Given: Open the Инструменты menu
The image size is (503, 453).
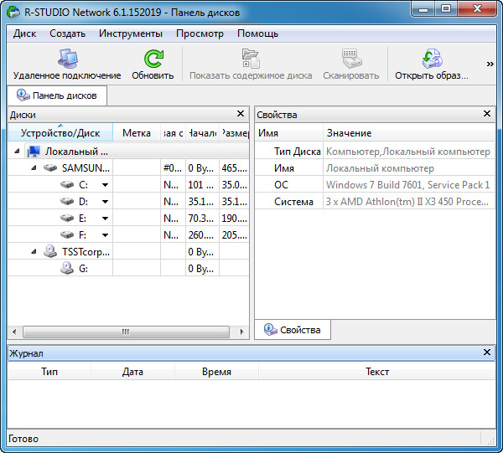Looking at the screenshot, I should click(130, 33).
